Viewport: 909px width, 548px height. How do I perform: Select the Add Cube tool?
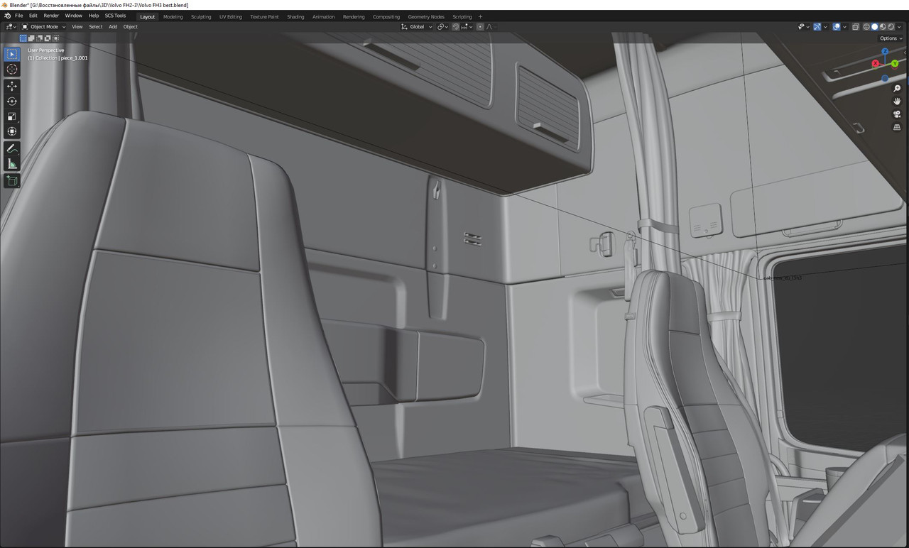[12, 181]
